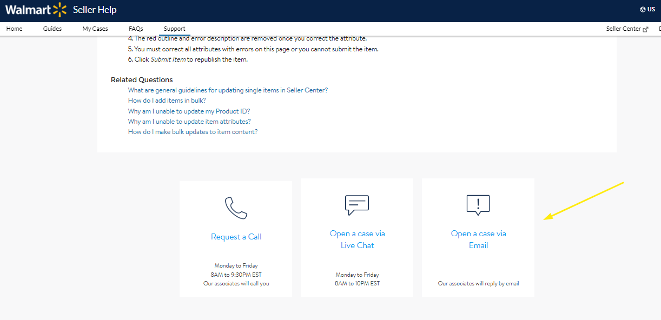The width and height of the screenshot is (661, 320).
Task: Click the 'Related Questions' heading
Action: click(142, 79)
